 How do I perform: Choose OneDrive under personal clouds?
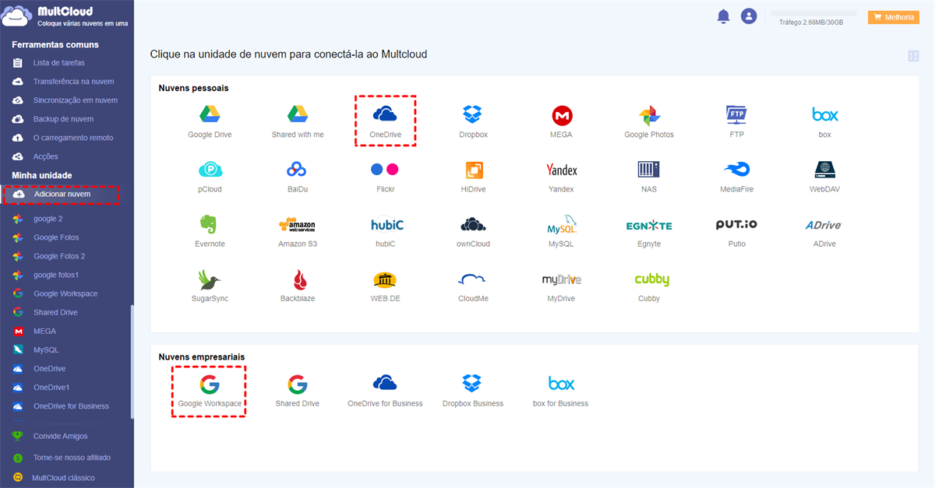[385, 121]
